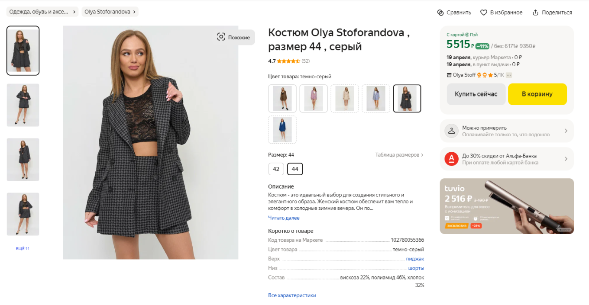Click 'Читать далее' to expand the description
The height and width of the screenshot is (305, 589).
(284, 218)
